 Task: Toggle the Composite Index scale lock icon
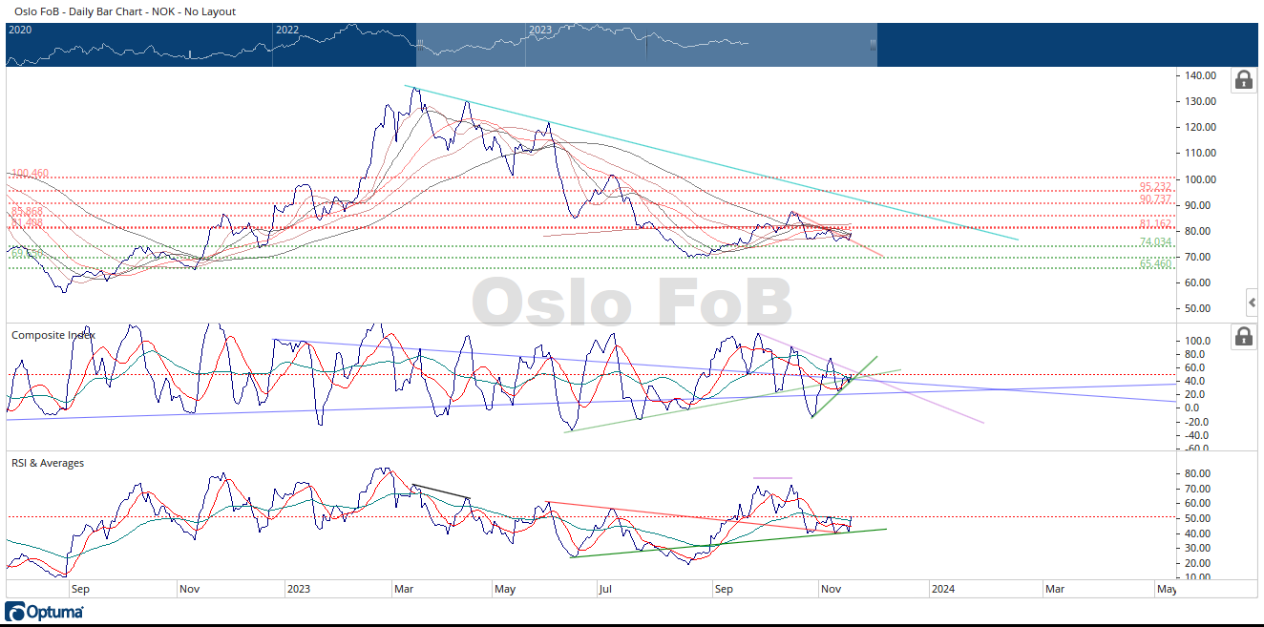pos(1244,336)
